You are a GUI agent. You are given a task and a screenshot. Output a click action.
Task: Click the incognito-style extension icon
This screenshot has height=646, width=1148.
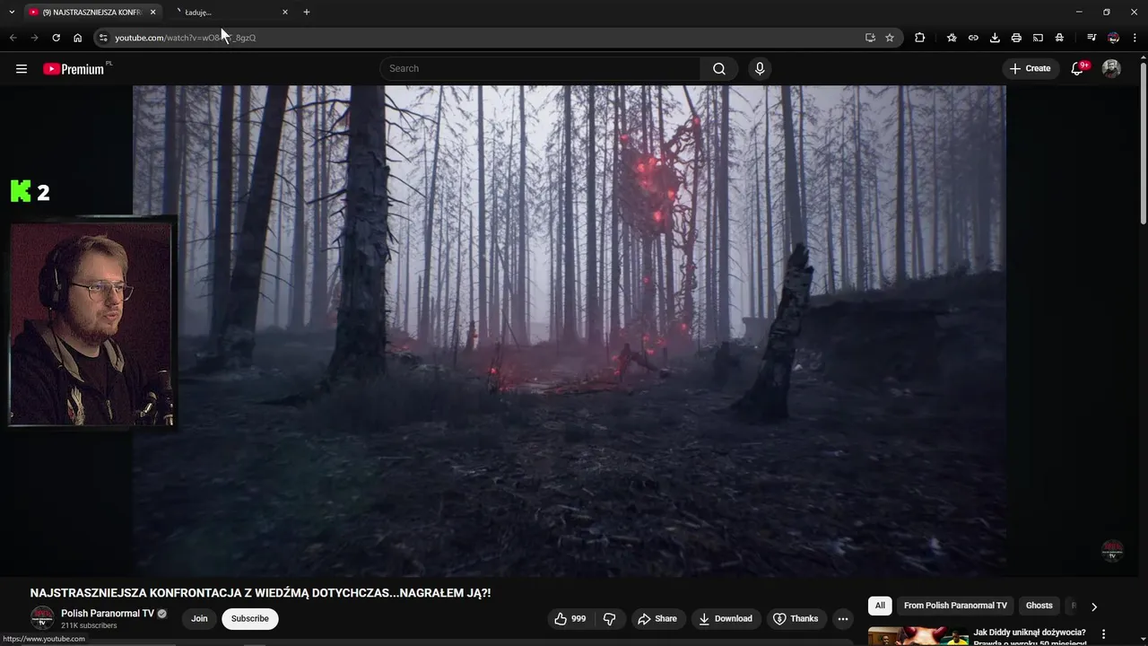click(x=1059, y=38)
